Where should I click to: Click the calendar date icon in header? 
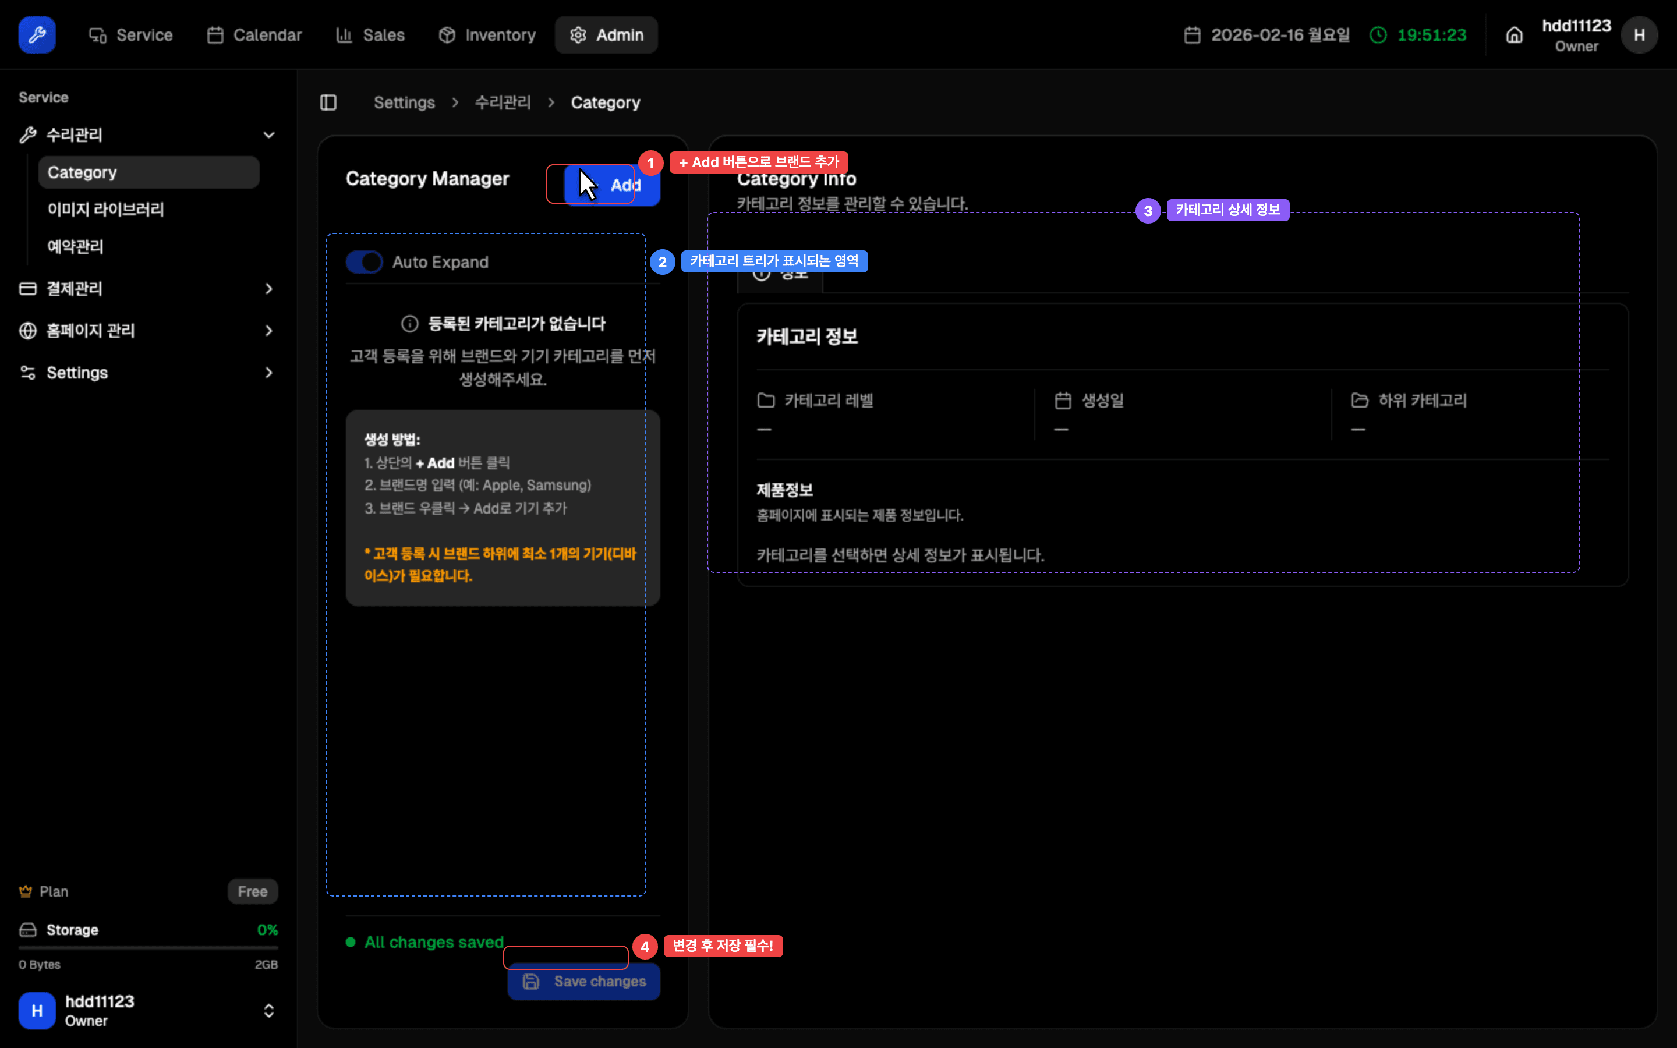coord(1192,35)
